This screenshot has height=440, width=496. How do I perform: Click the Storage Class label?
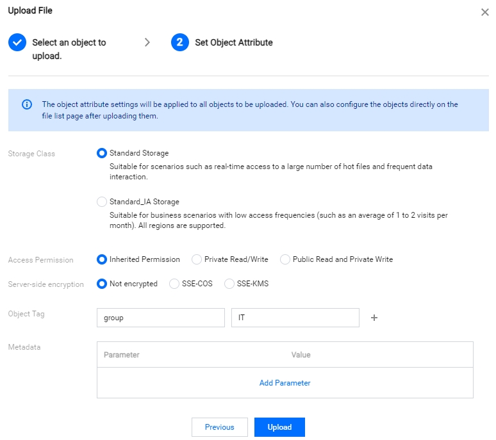click(31, 154)
